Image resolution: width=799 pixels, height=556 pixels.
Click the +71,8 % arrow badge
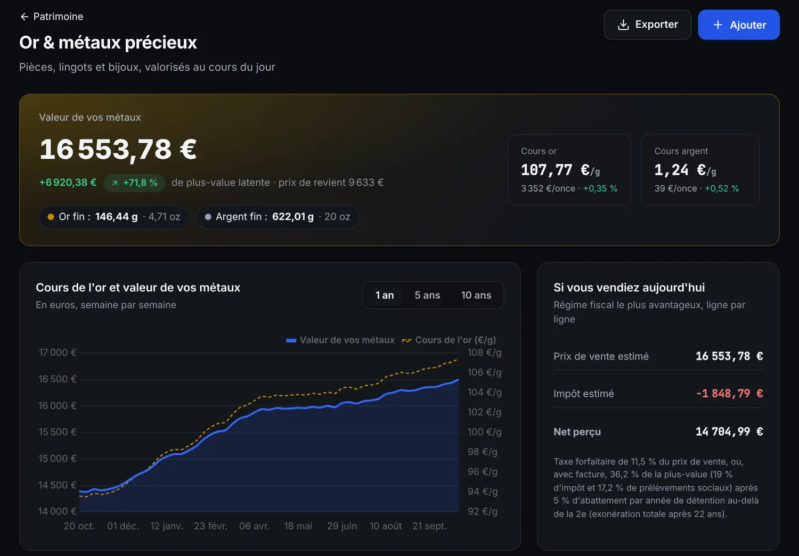[134, 183]
